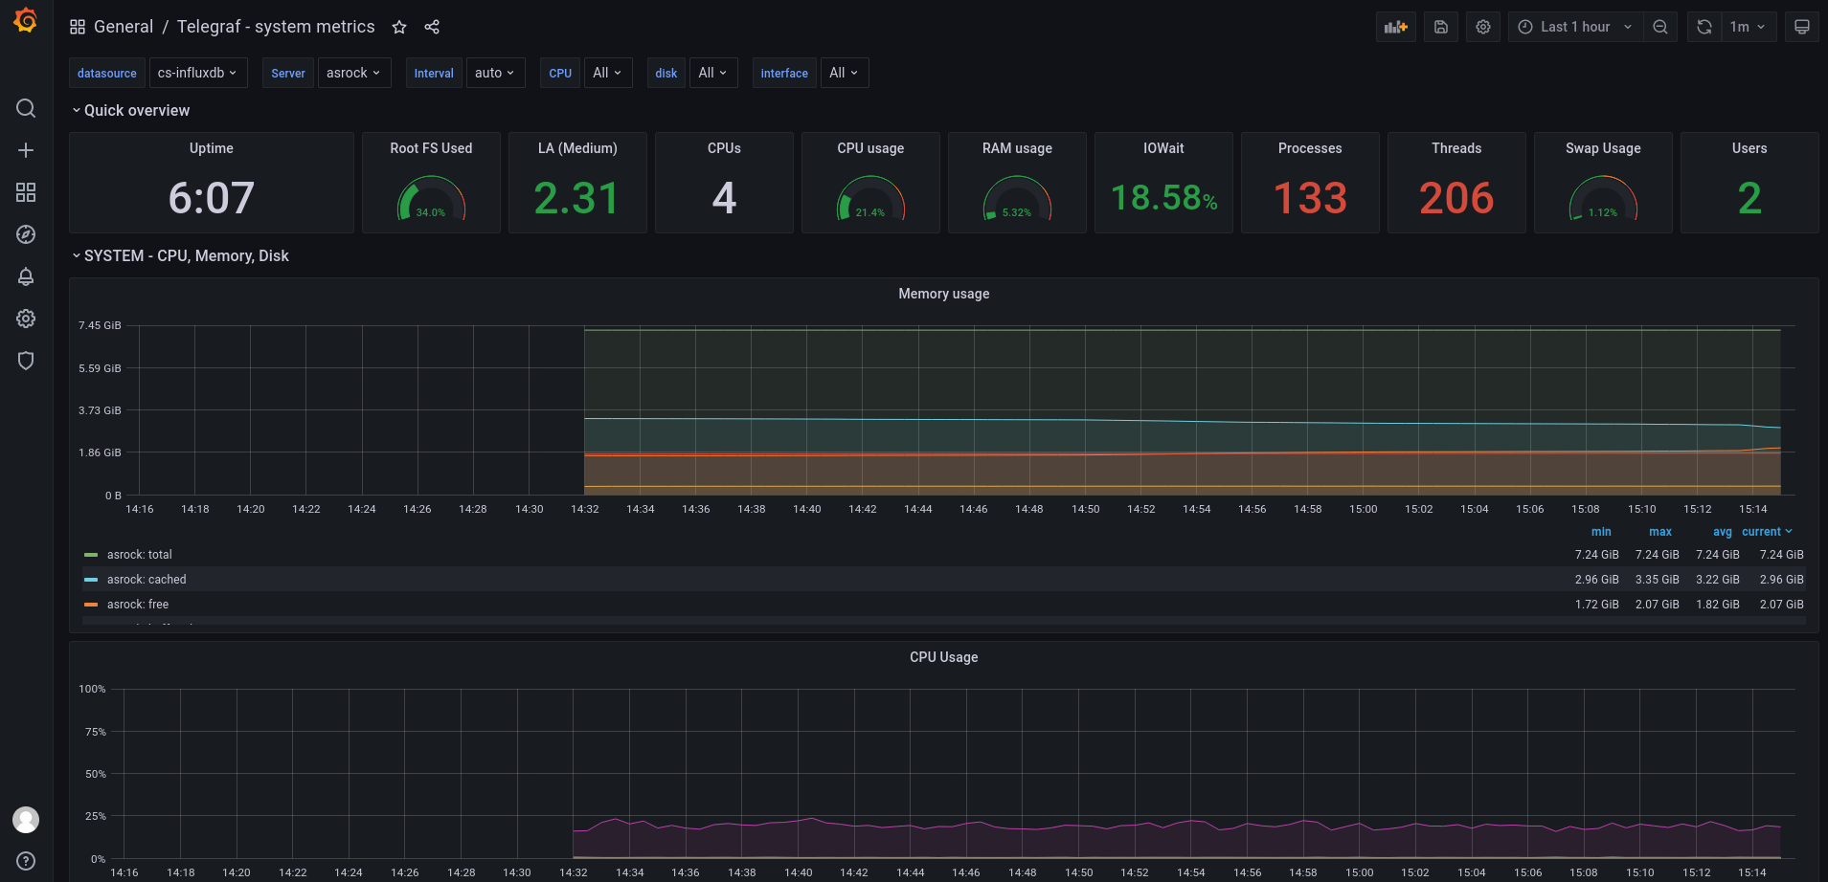
Task: Refresh the dashboard now
Action: (x=1704, y=27)
